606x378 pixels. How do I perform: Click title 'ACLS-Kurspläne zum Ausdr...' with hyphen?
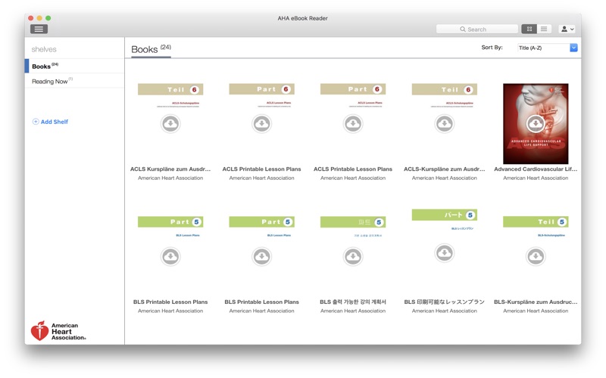[445, 169]
